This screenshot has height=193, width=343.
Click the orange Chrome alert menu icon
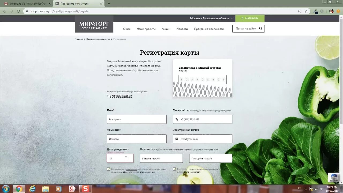point(338,11)
